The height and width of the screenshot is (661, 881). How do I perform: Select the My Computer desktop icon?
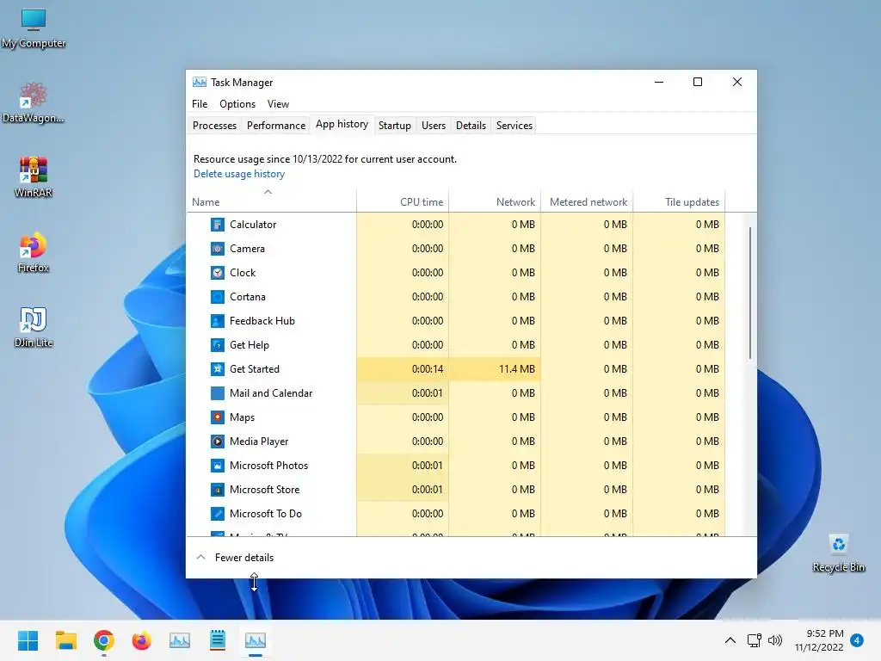(x=34, y=28)
